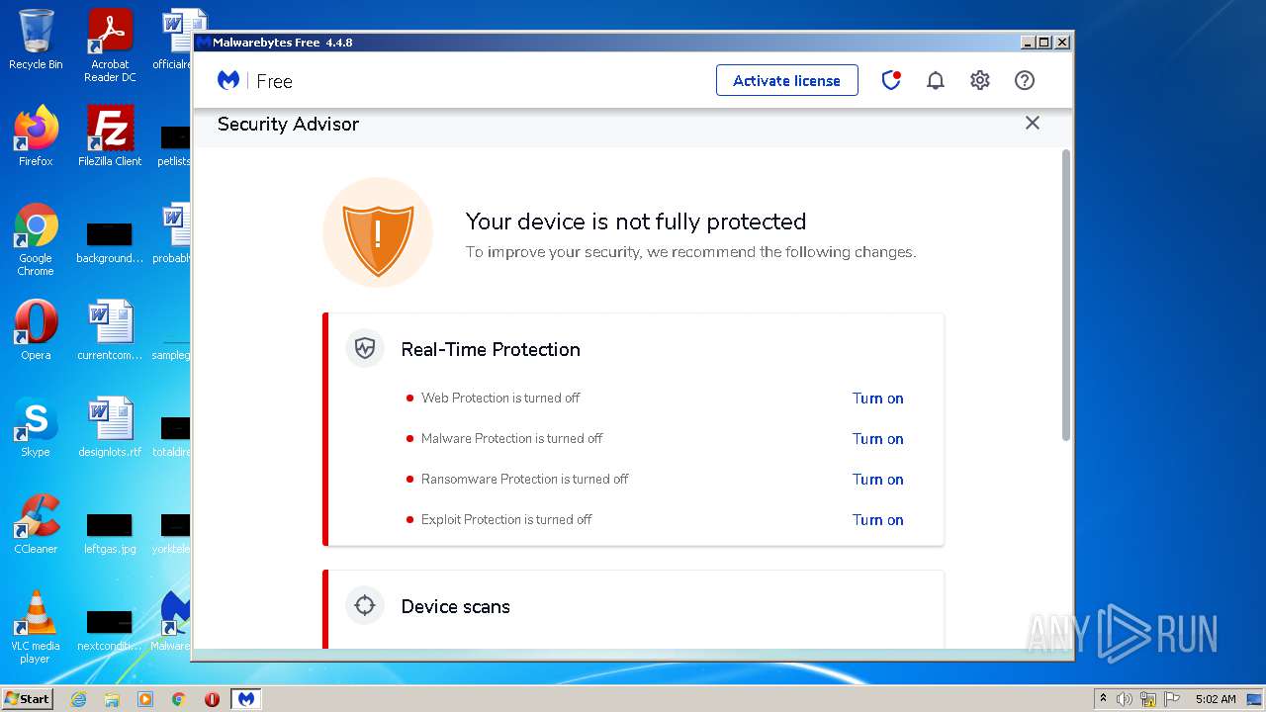This screenshot has height=712, width=1266.
Task: Open the help question mark icon
Action: point(1025,81)
